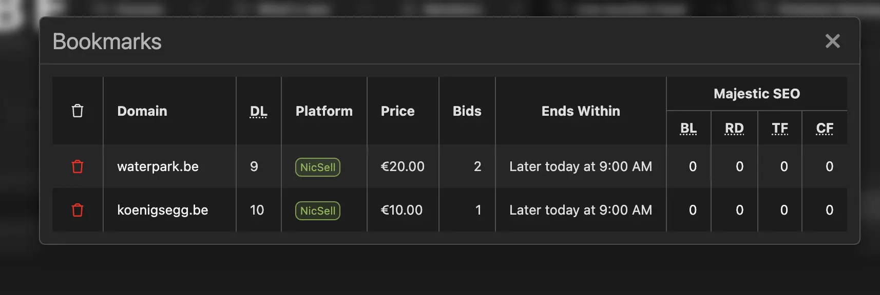Click the Bids column header
This screenshot has width=880, height=295.
click(467, 111)
